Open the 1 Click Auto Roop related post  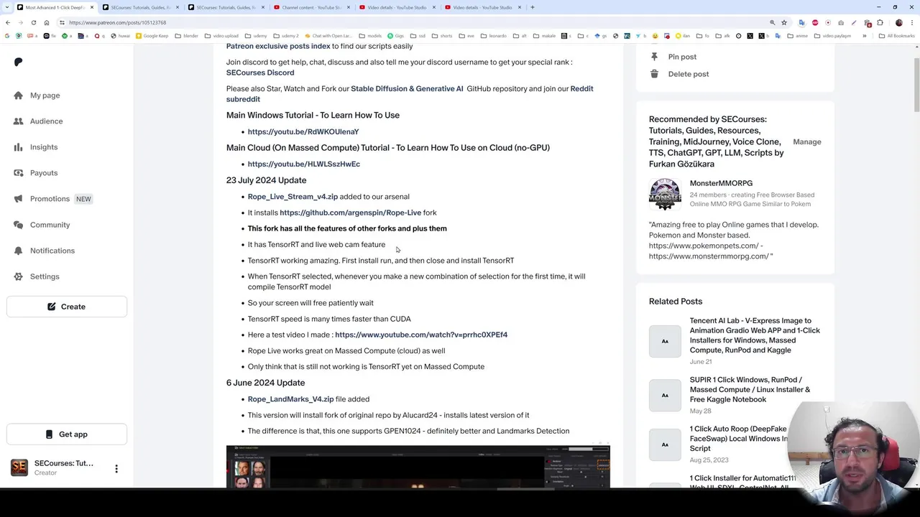(738, 439)
